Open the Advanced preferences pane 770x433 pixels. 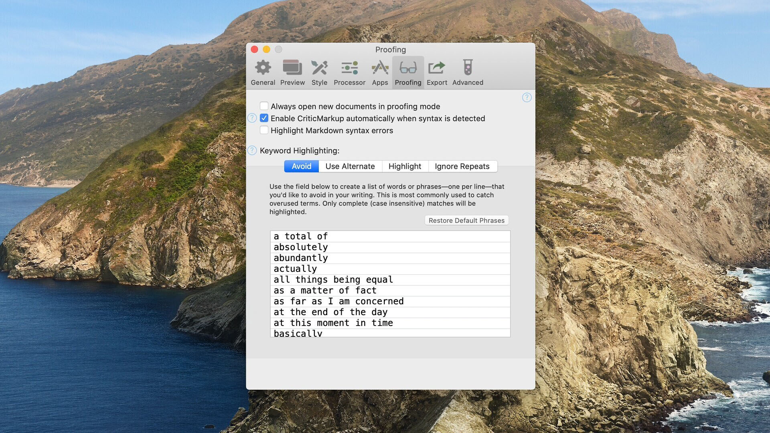pyautogui.click(x=468, y=73)
